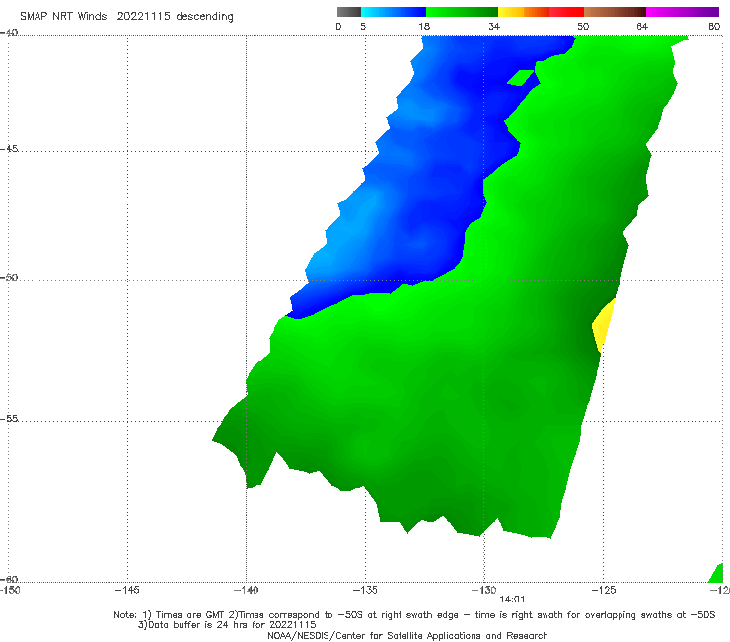Click the 'Note: 1) Times are GMT' line

tap(414, 615)
